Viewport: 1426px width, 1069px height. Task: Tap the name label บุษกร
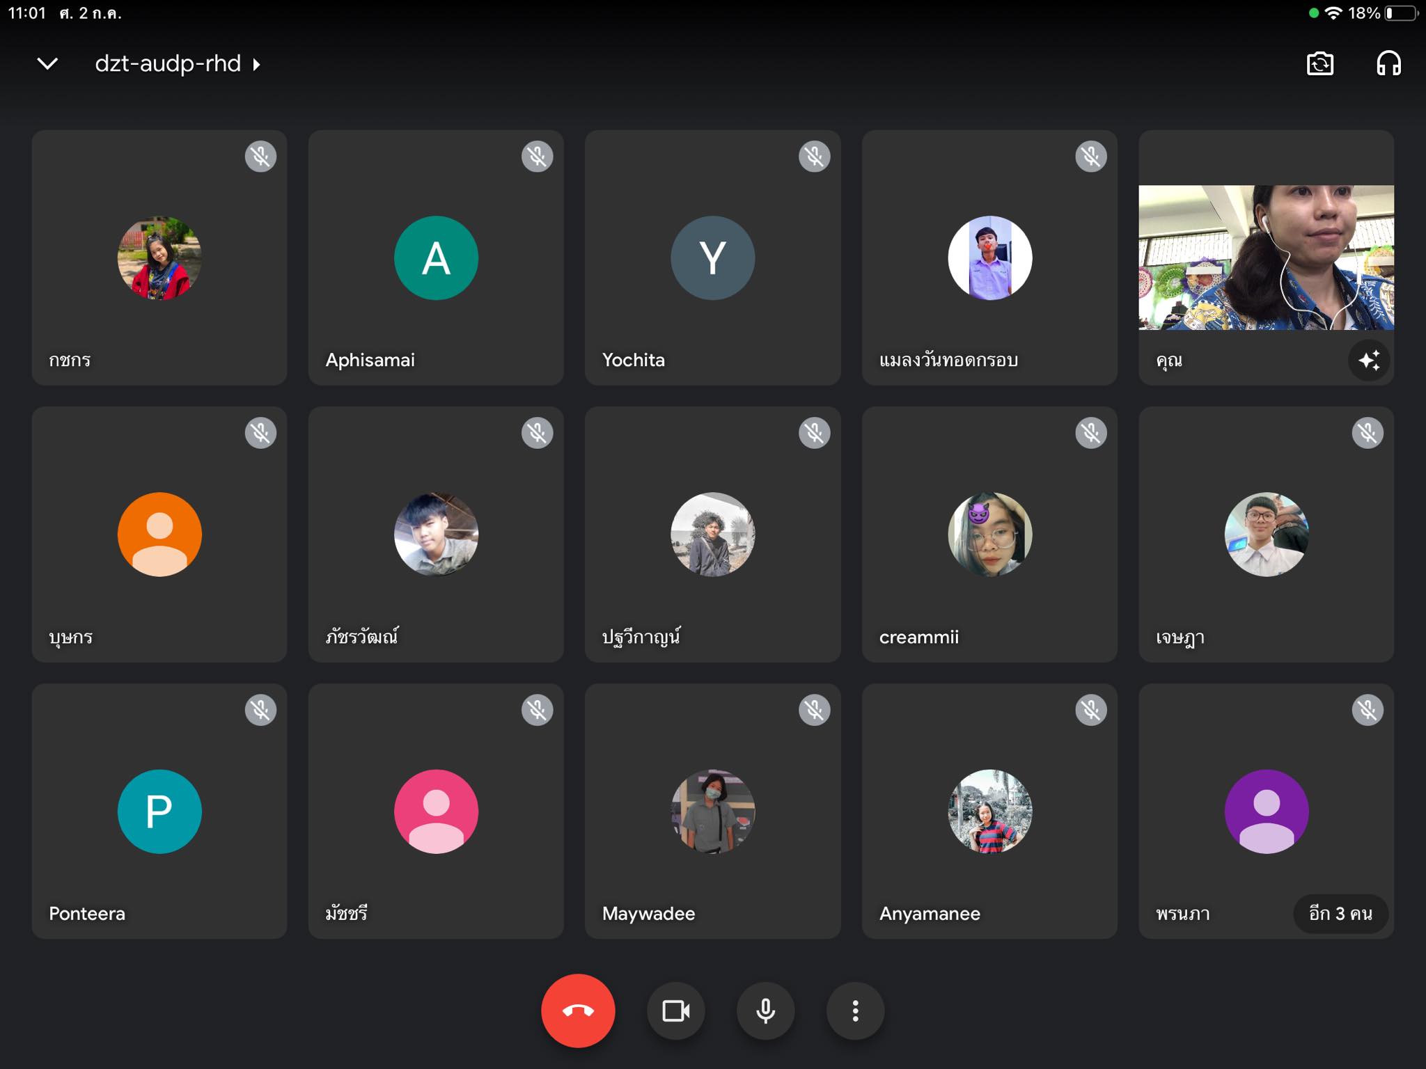coord(70,637)
